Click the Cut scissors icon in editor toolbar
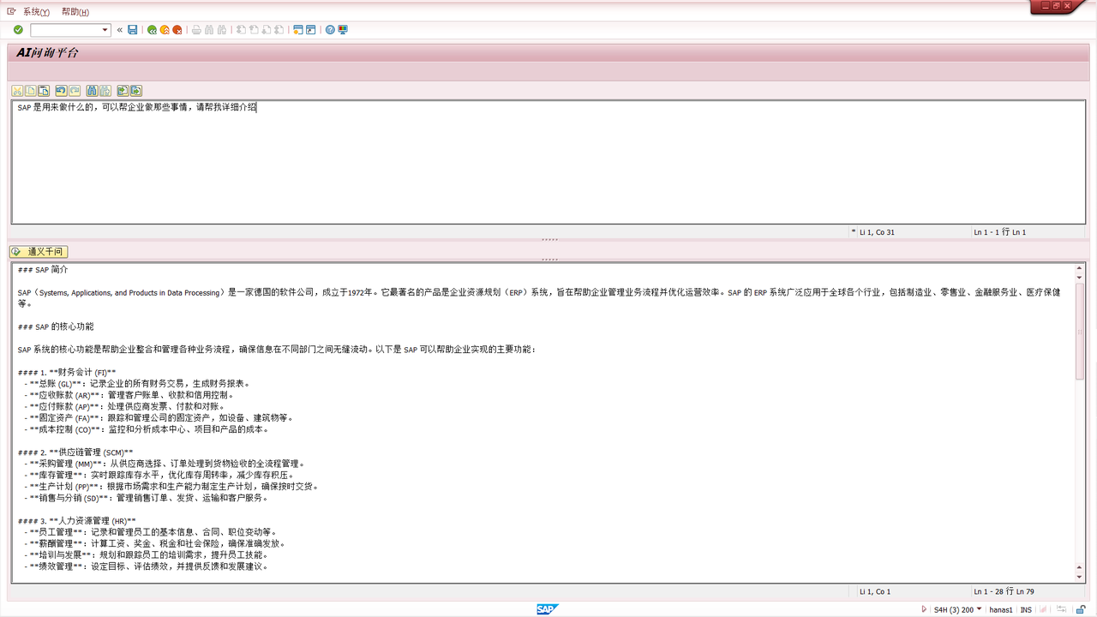 17,91
